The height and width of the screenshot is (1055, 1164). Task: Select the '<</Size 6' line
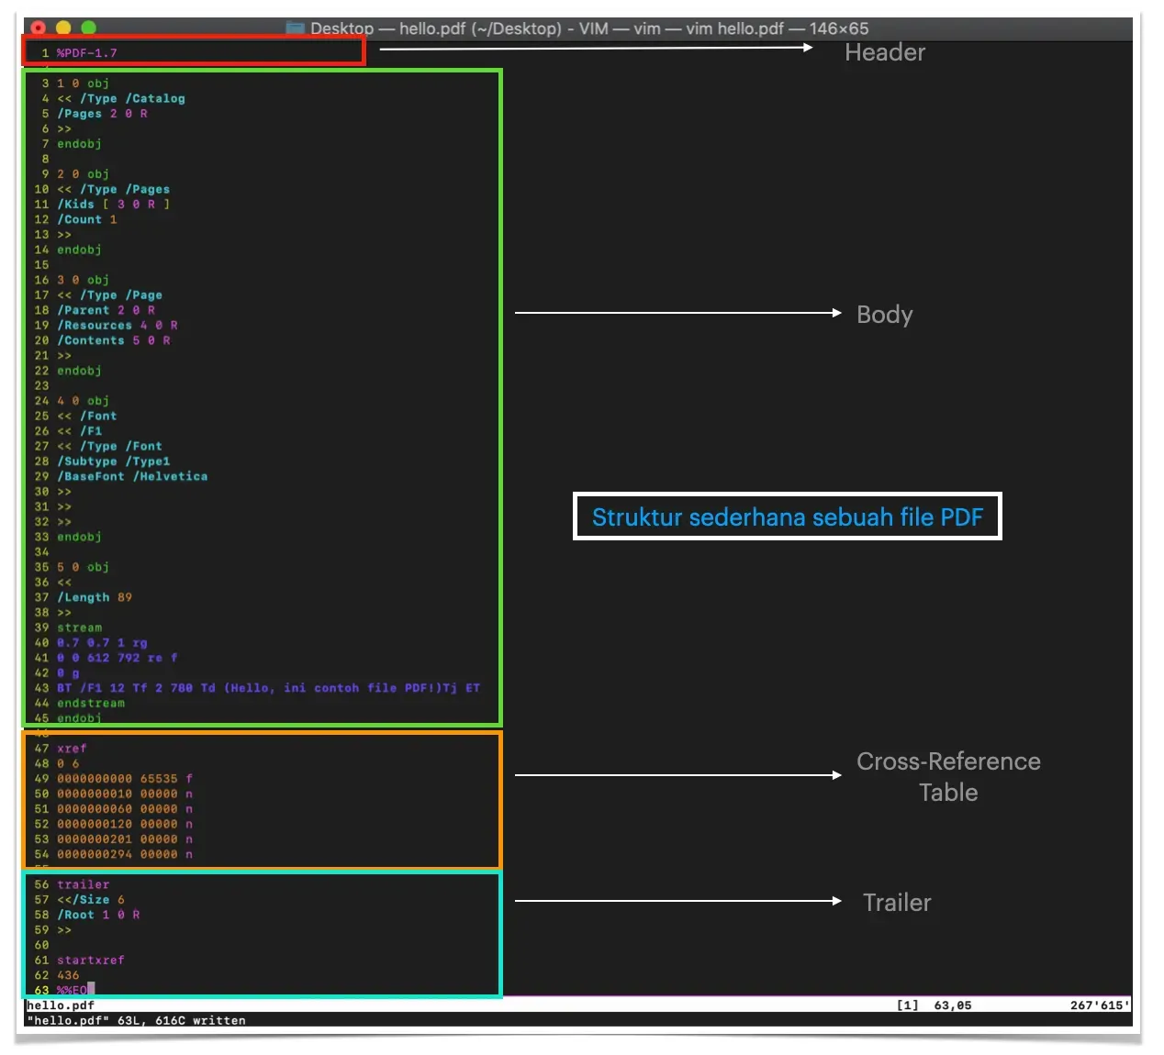(x=90, y=900)
